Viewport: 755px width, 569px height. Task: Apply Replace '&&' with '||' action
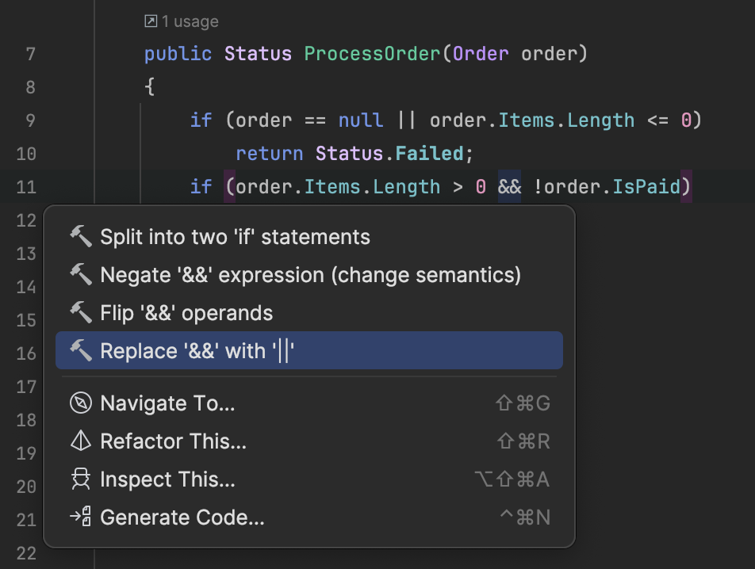(x=202, y=350)
